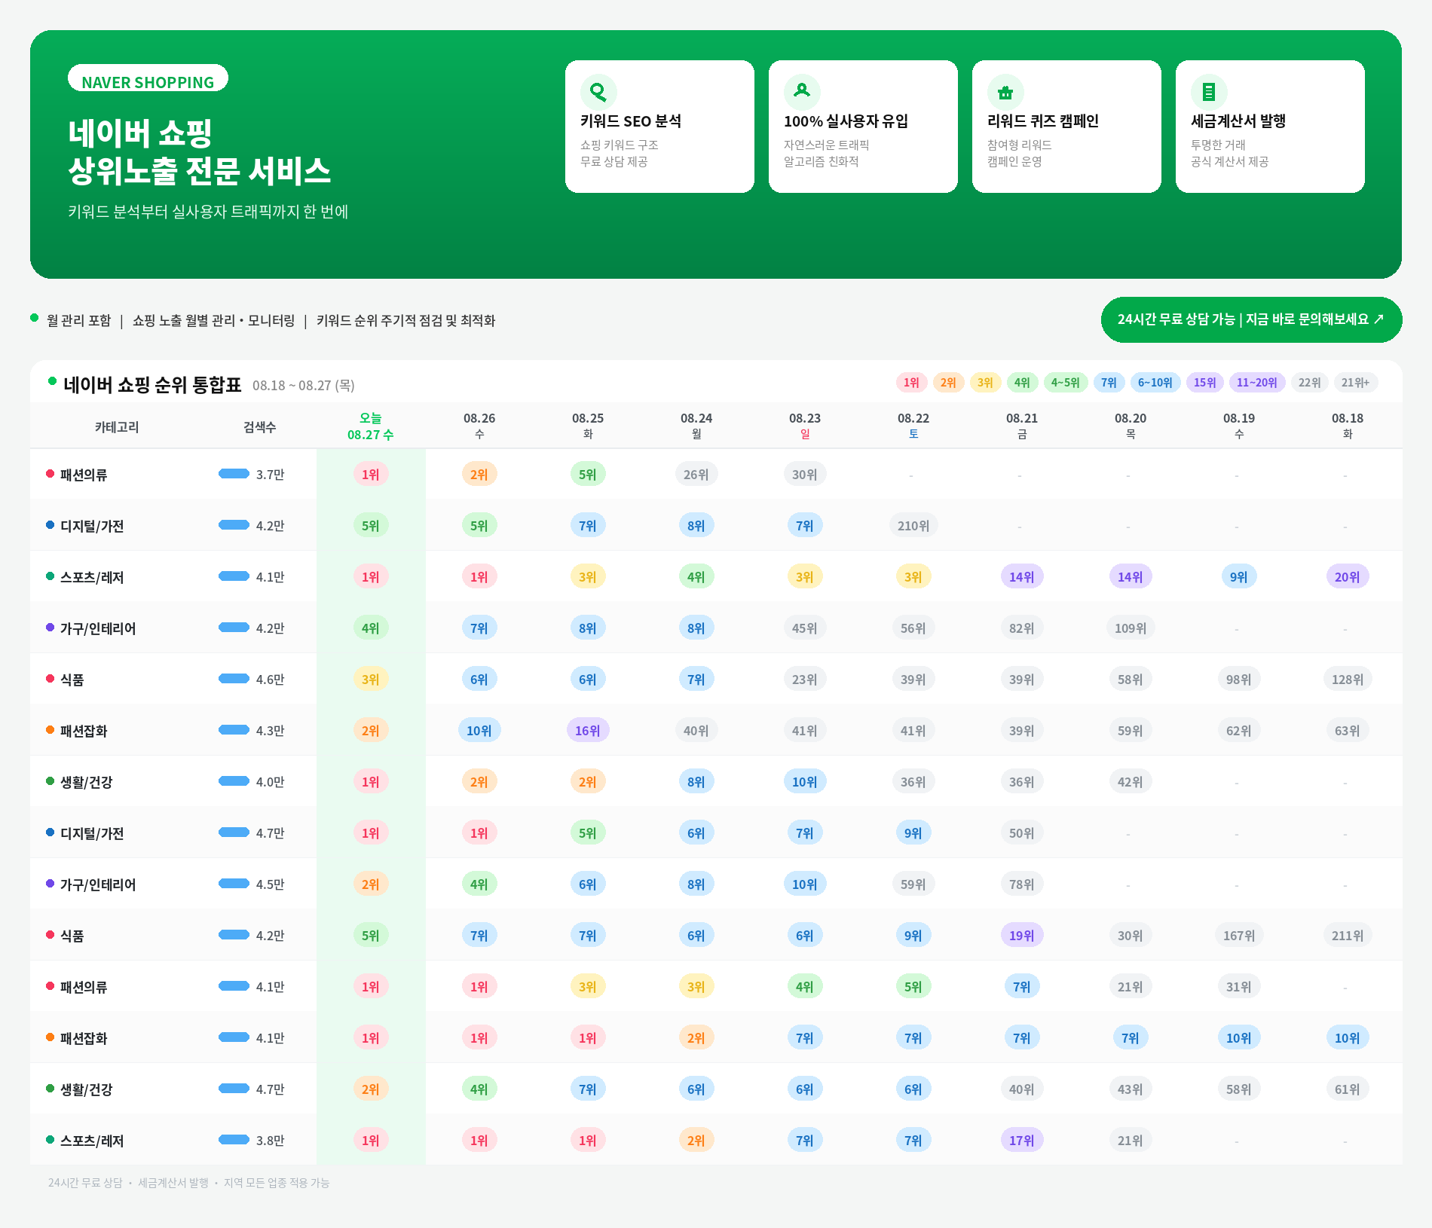This screenshot has height=1228, width=1432.
Task: Open the 24시간 무료 상담 가능 button
Action: [x=1251, y=319]
